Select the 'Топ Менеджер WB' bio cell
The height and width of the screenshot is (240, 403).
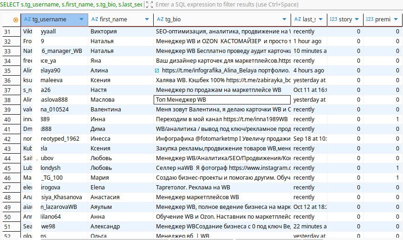pyautogui.click(x=221, y=100)
